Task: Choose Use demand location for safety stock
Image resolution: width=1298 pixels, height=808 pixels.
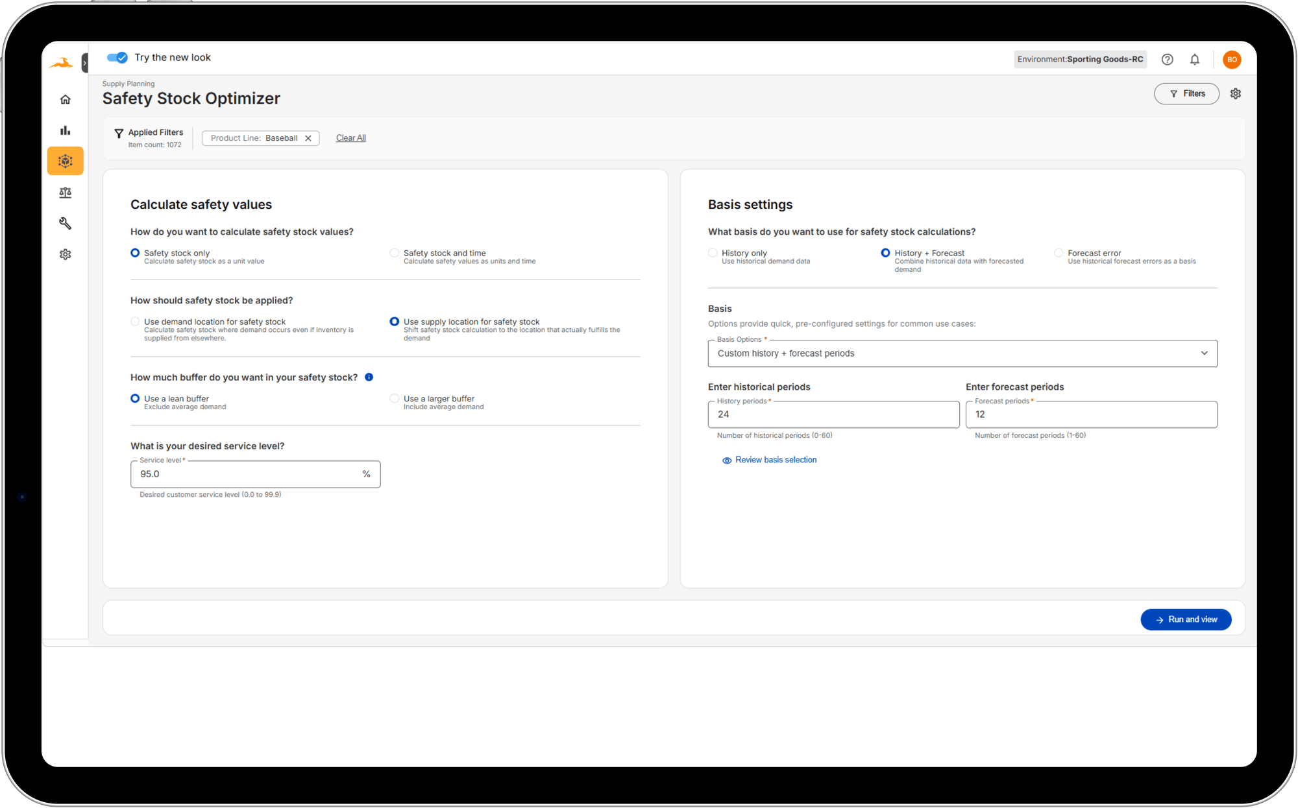Action: click(x=135, y=322)
